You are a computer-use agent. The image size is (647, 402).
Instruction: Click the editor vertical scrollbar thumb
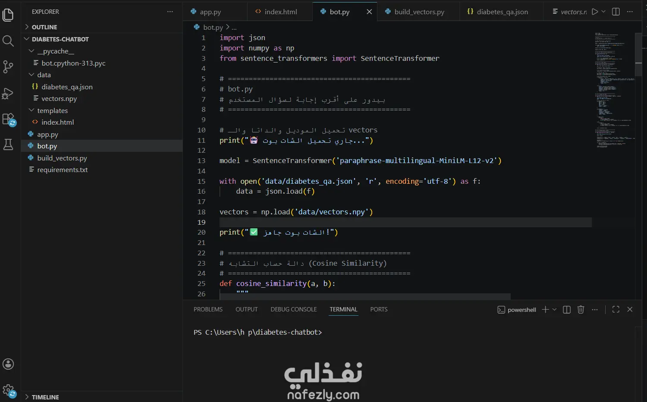tap(639, 54)
